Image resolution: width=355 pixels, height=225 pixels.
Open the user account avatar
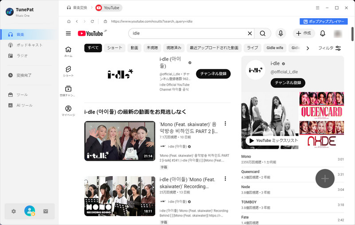pyautogui.click(x=30, y=211)
